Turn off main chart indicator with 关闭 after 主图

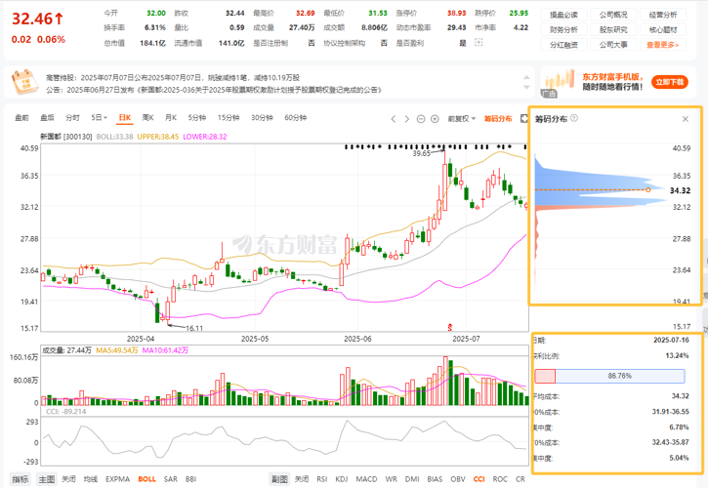(68, 479)
